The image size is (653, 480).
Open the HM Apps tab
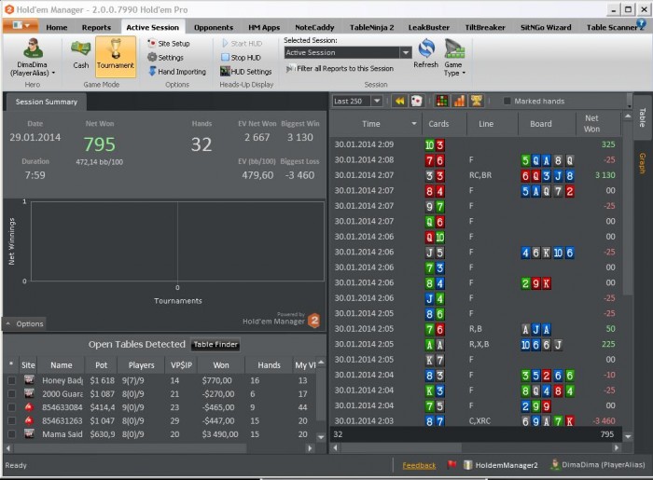pyautogui.click(x=264, y=27)
